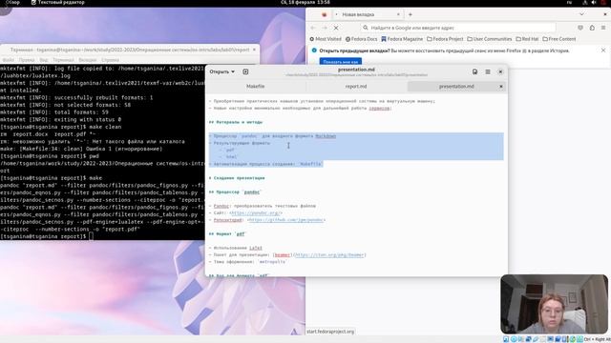Open the Обзор activities overview

tap(12, 2)
